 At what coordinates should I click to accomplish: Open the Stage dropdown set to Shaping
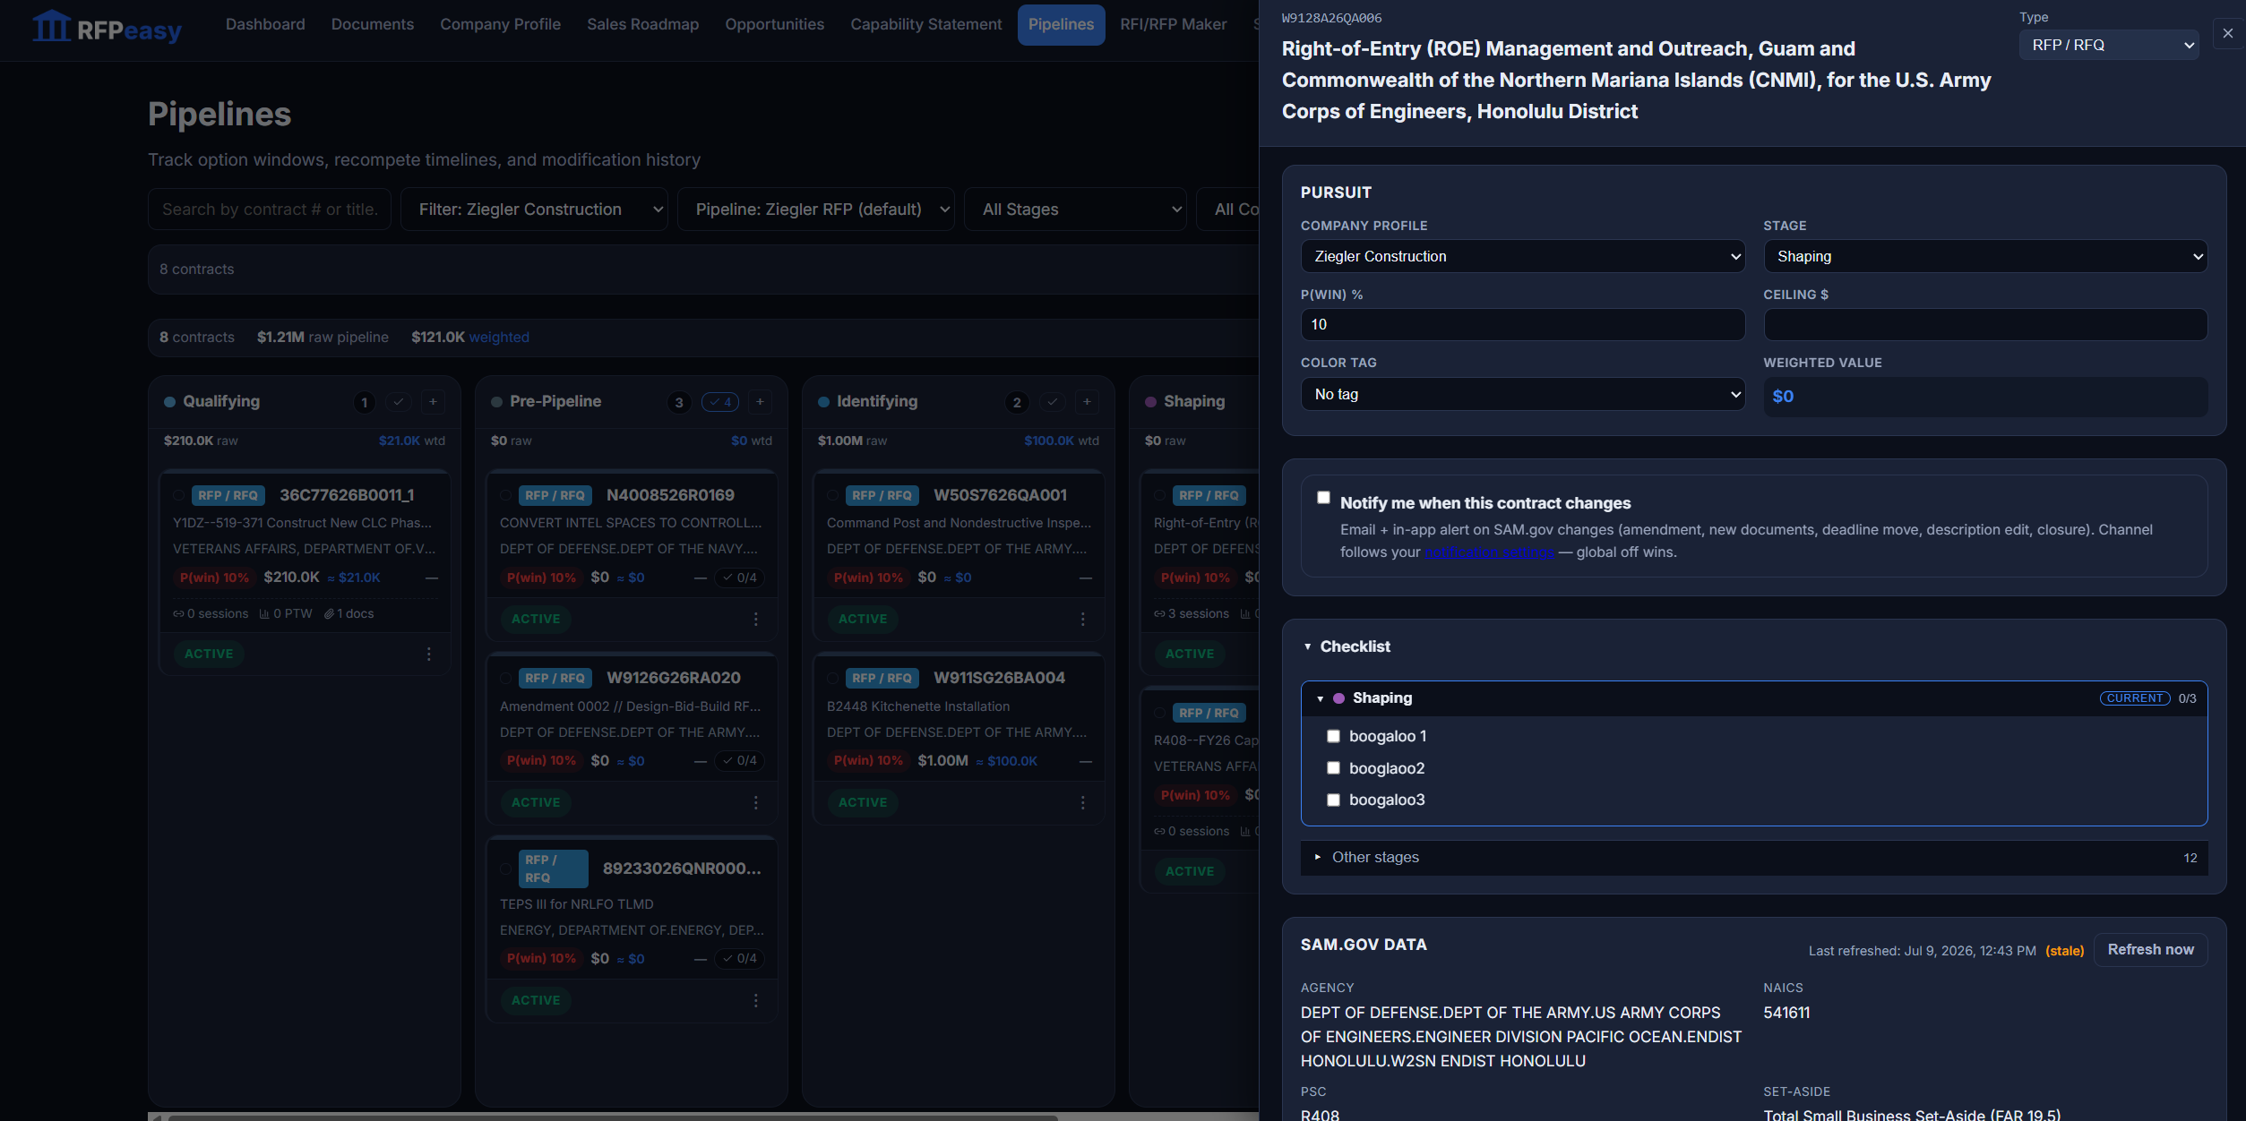point(1985,257)
